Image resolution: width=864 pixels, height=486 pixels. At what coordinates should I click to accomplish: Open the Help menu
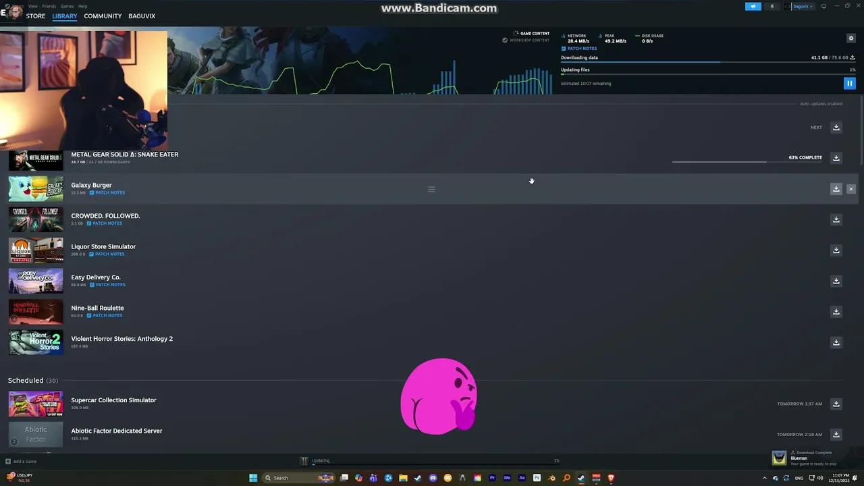pyautogui.click(x=82, y=6)
